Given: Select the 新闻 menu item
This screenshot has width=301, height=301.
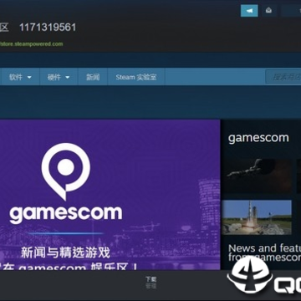Looking at the screenshot, I should coord(93,77).
